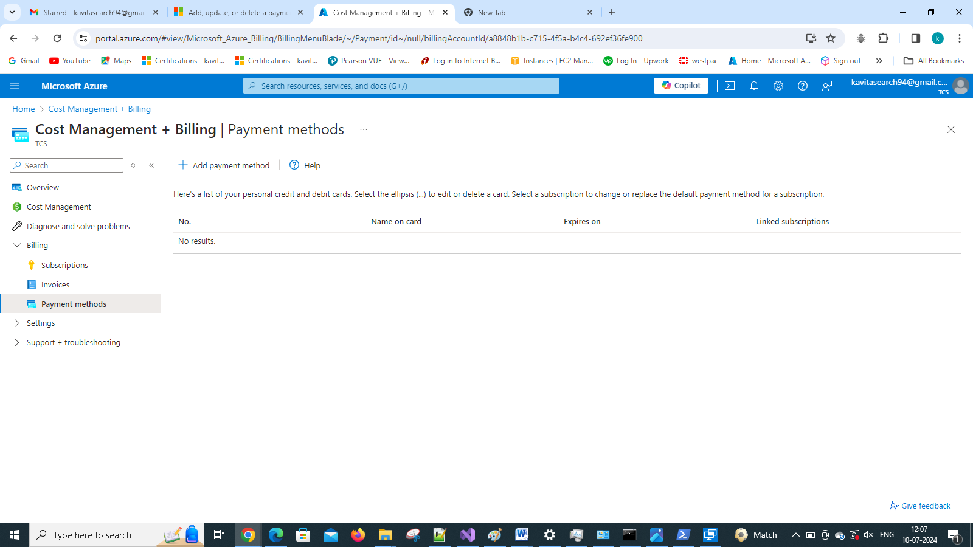Viewport: 973px width, 547px height.
Task: Expand the Settings section
Action: (41, 323)
